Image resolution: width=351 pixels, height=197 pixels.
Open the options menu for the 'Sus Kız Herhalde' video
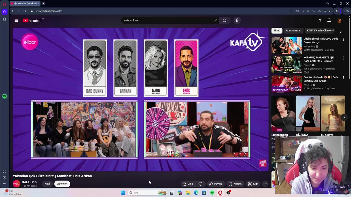coord(343,78)
